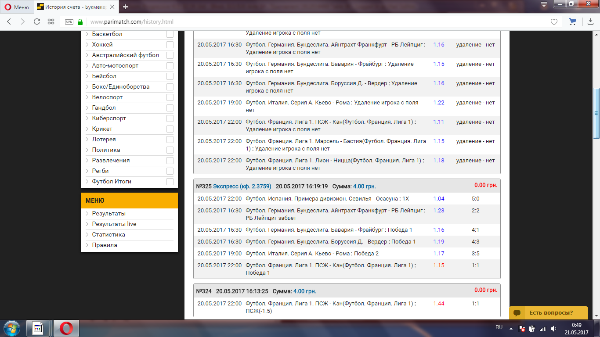Open the Экспресс (кф. 2.3759) link
Image resolution: width=600 pixels, height=337 pixels.
click(x=242, y=186)
